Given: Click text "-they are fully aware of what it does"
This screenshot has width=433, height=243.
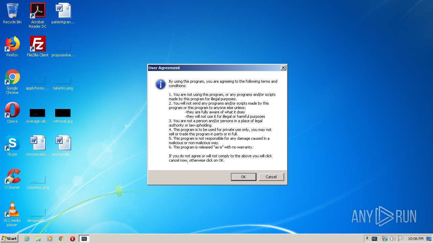Looking at the screenshot, I should tap(215, 112).
